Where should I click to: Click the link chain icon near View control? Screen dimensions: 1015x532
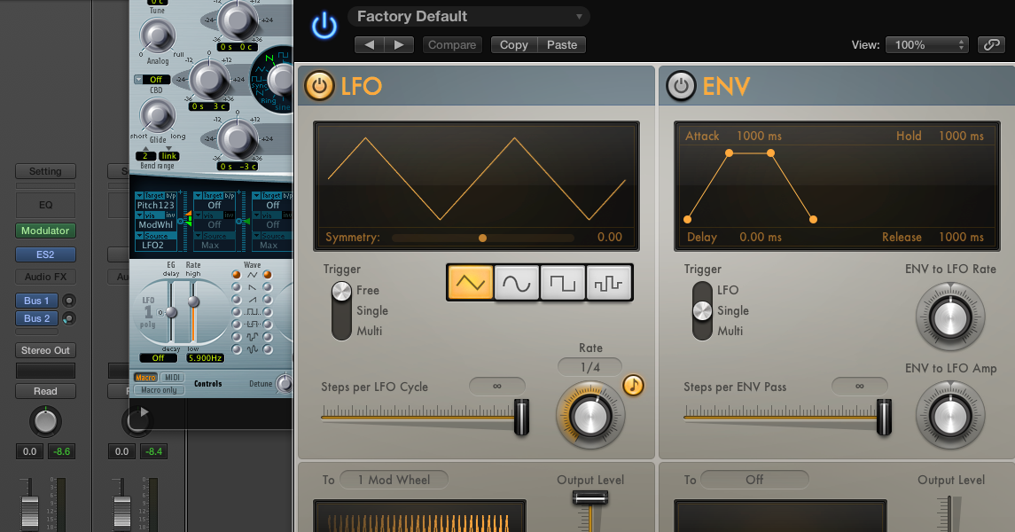[991, 43]
